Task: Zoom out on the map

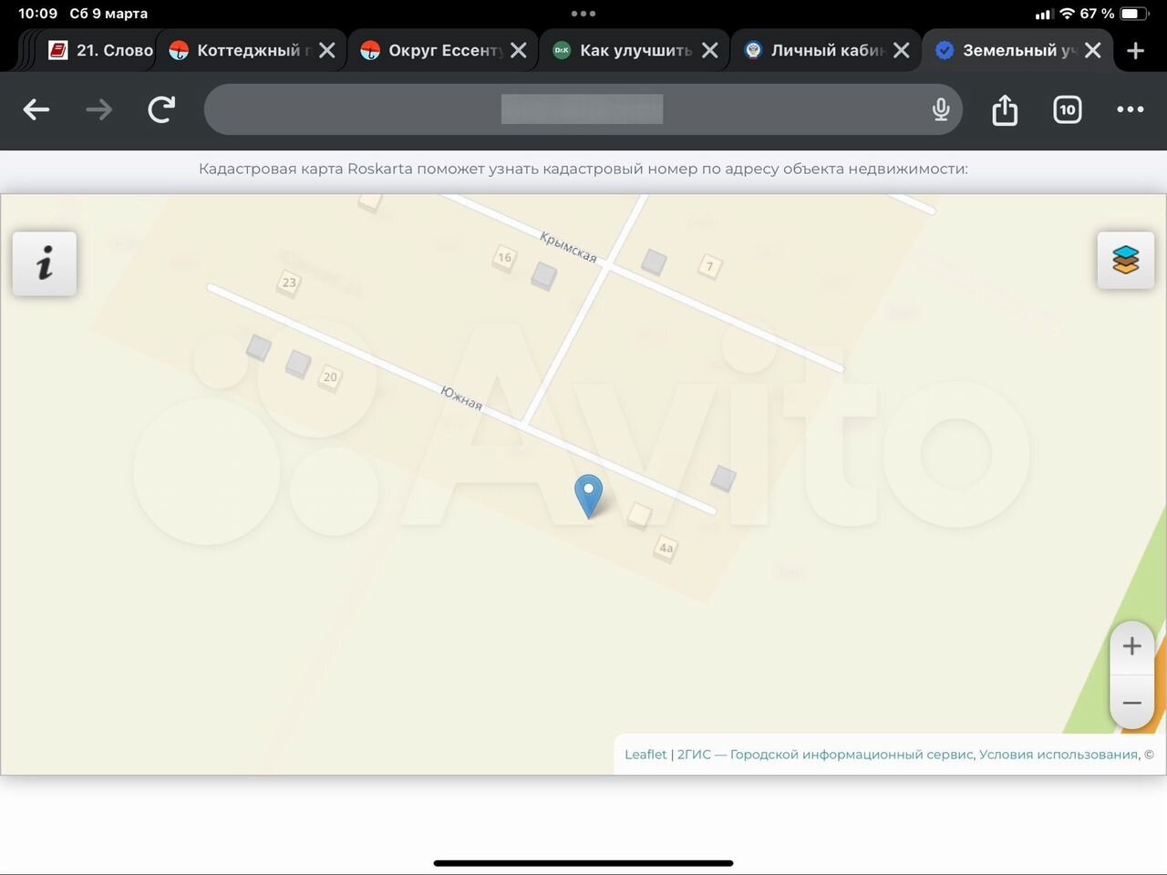Action: (1131, 703)
